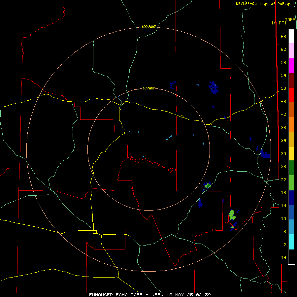Click the '62' legend value
Image resolution: width=297 pixels, height=297 pixels.
(x=283, y=49)
